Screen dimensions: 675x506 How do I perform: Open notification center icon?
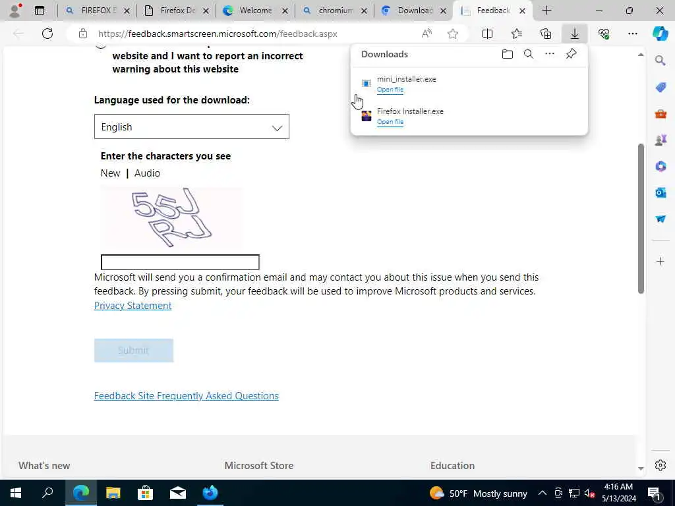[654, 493]
